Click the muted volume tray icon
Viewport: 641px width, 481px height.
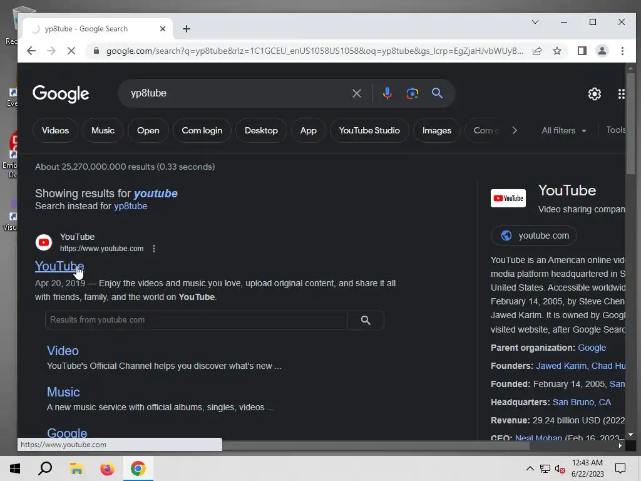pyautogui.click(x=560, y=468)
